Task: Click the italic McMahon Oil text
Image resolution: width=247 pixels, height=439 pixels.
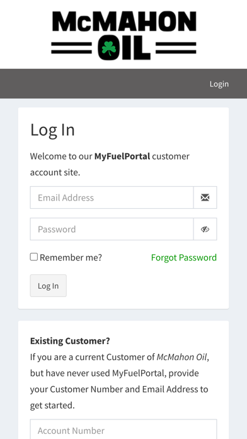Action: pyautogui.click(x=182, y=357)
